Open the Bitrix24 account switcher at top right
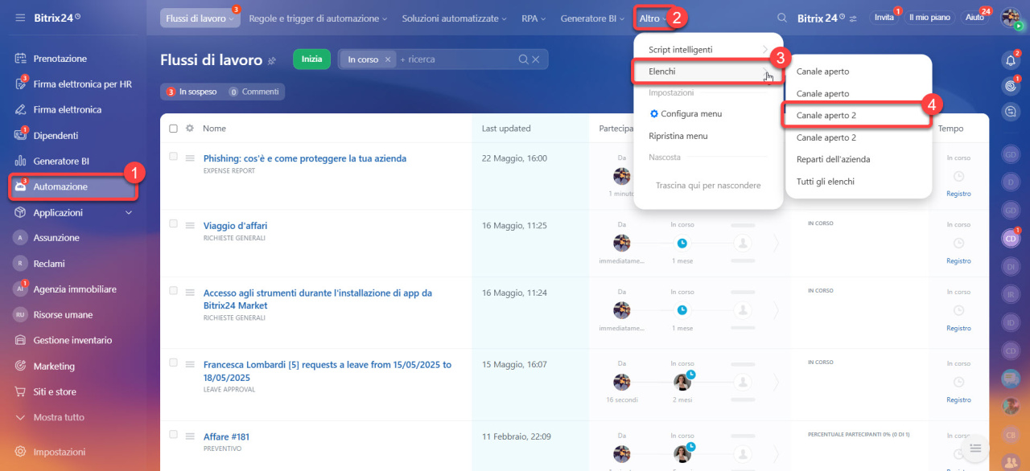 coord(827,18)
